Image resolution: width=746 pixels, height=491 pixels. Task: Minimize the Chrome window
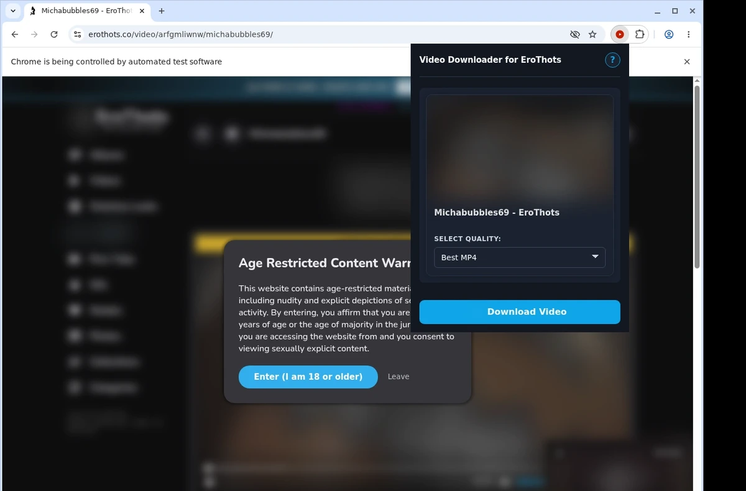tap(658, 11)
